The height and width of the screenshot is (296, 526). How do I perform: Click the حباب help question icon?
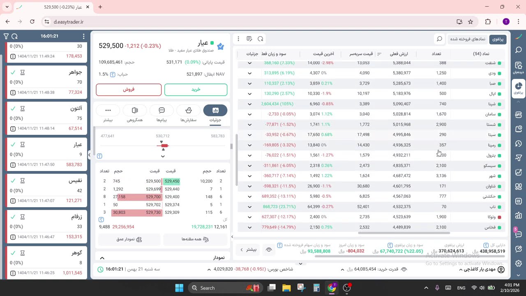coord(113,74)
